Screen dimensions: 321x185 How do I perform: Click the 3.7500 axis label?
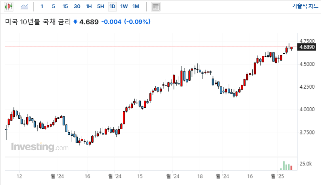(307, 133)
